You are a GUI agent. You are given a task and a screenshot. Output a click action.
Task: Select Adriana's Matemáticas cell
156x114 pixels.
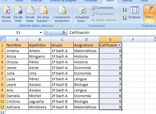(86, 107)
